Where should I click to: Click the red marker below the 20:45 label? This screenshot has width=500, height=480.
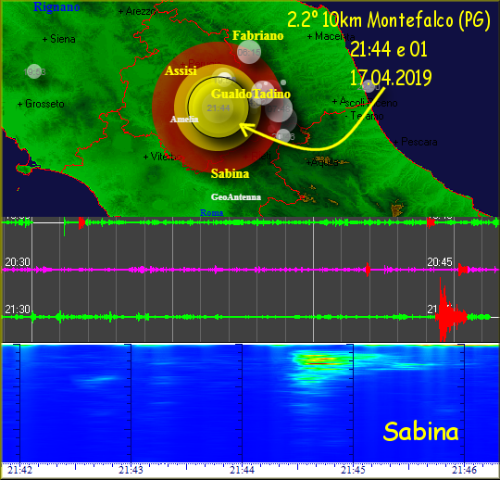click(x=463, y=270)
